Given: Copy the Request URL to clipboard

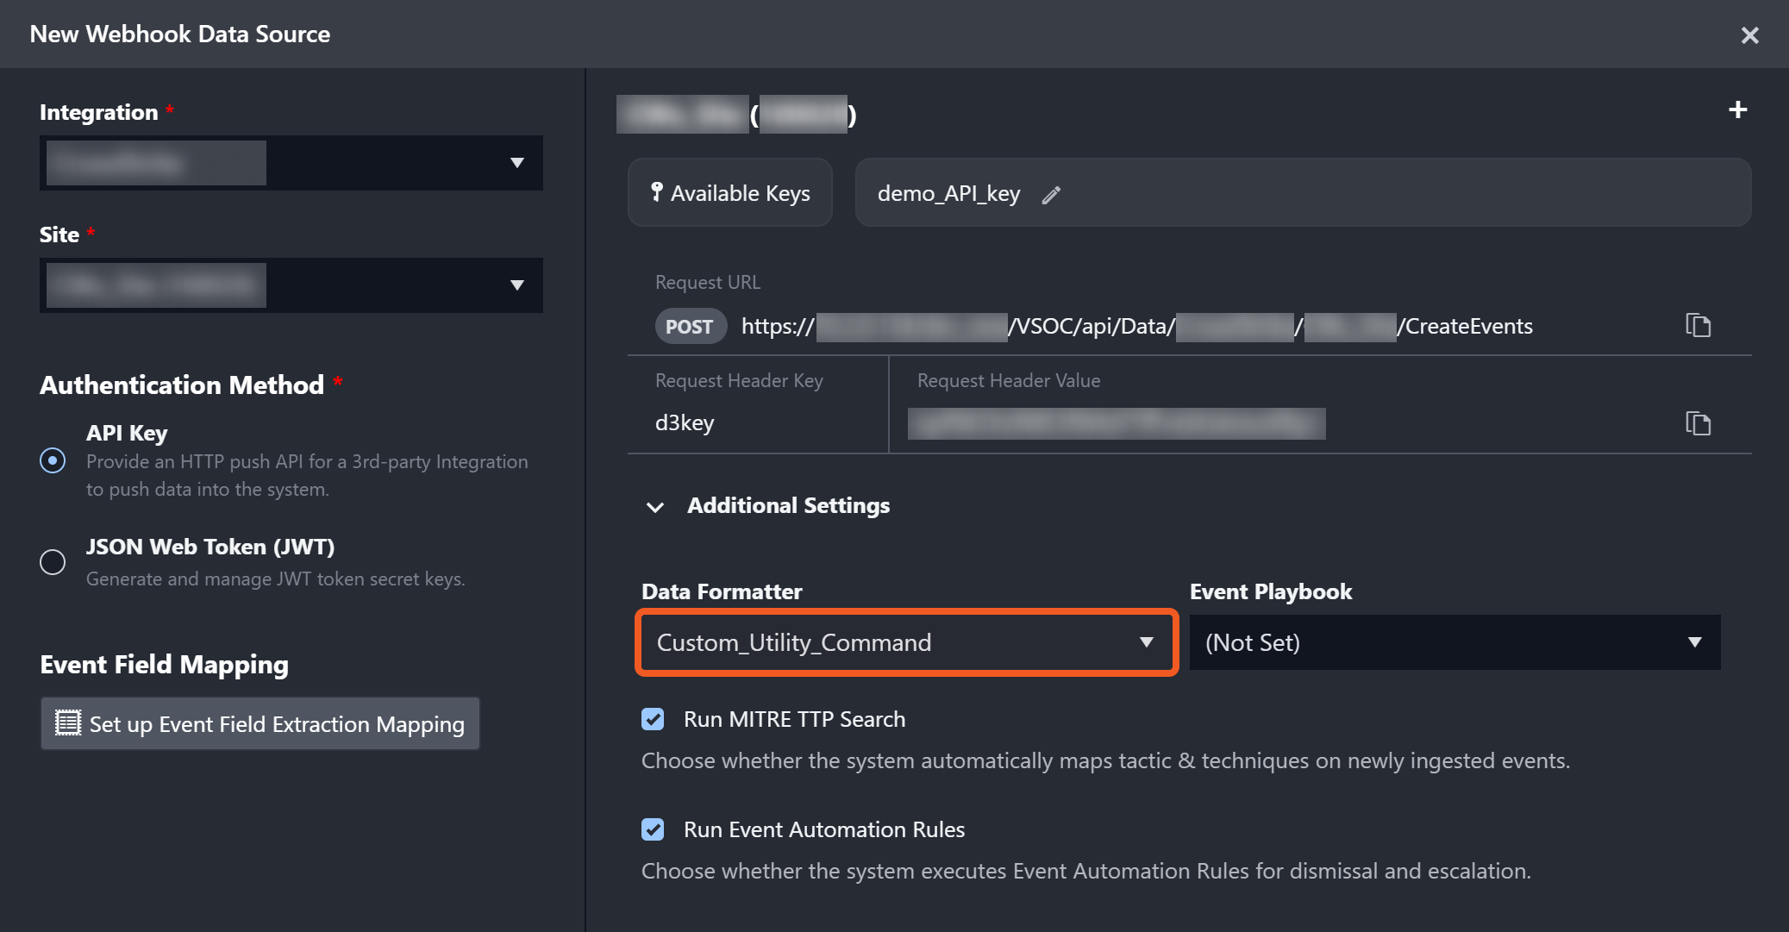Looking at the screenshot, I should coord(1698,326).
